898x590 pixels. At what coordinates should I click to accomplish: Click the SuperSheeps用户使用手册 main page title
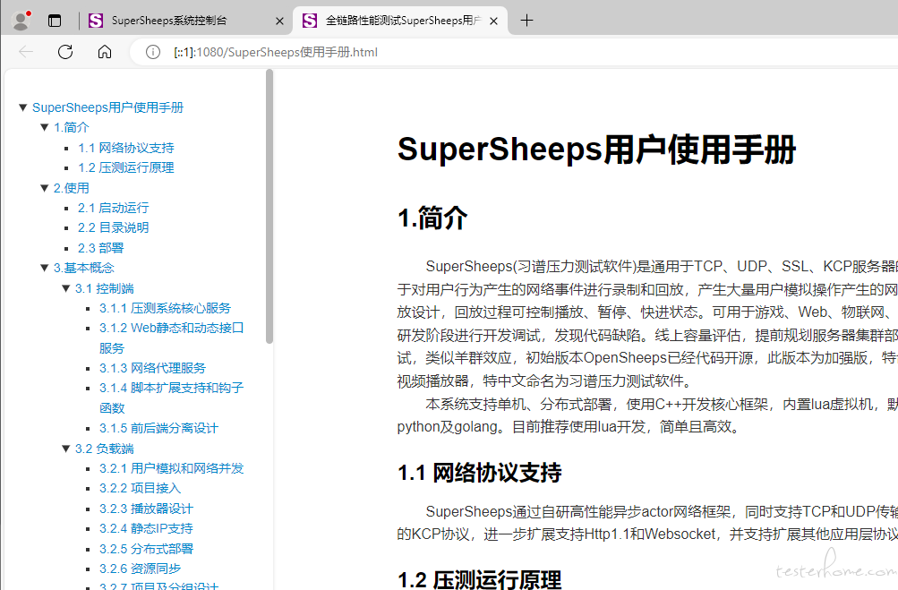(597, 149)
